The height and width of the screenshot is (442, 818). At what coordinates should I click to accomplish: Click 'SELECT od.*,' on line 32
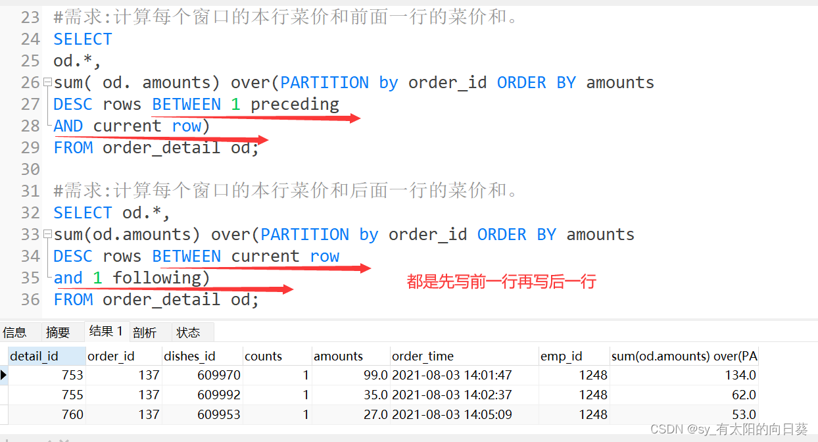click(112, 213)
